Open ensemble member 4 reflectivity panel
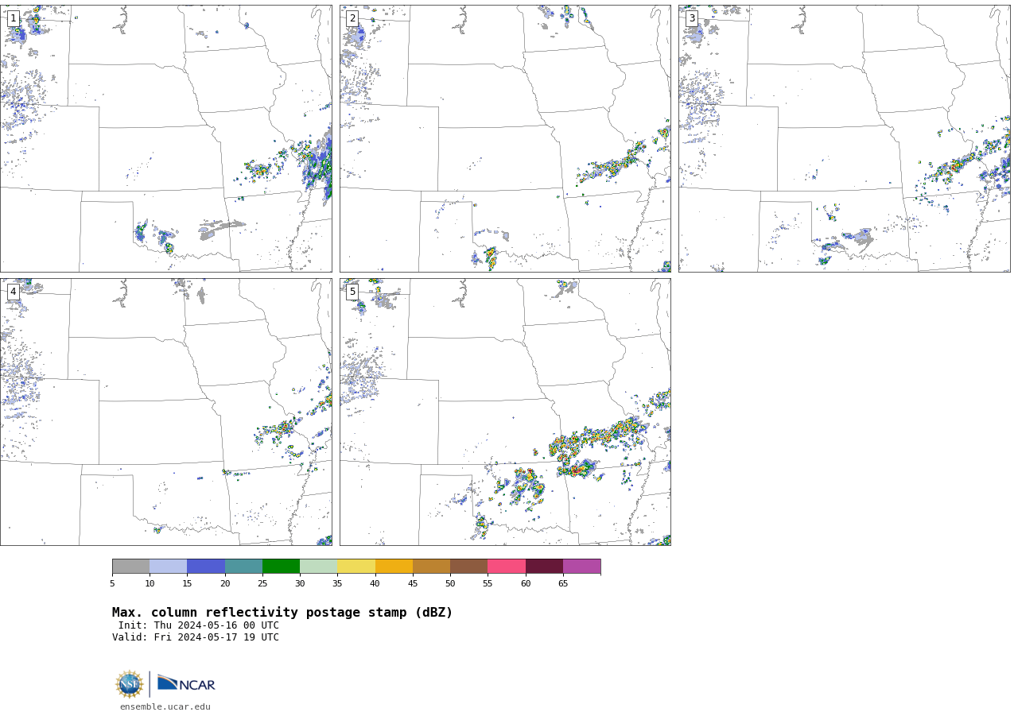This screenshot has height=716, width=1018. (x=166, y=412)
